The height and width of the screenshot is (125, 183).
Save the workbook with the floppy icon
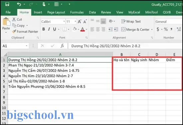click(7, 4)
